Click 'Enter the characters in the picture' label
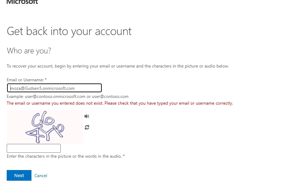Image resolution: width=288 pixels, height=181 pixels. [64, 156]
